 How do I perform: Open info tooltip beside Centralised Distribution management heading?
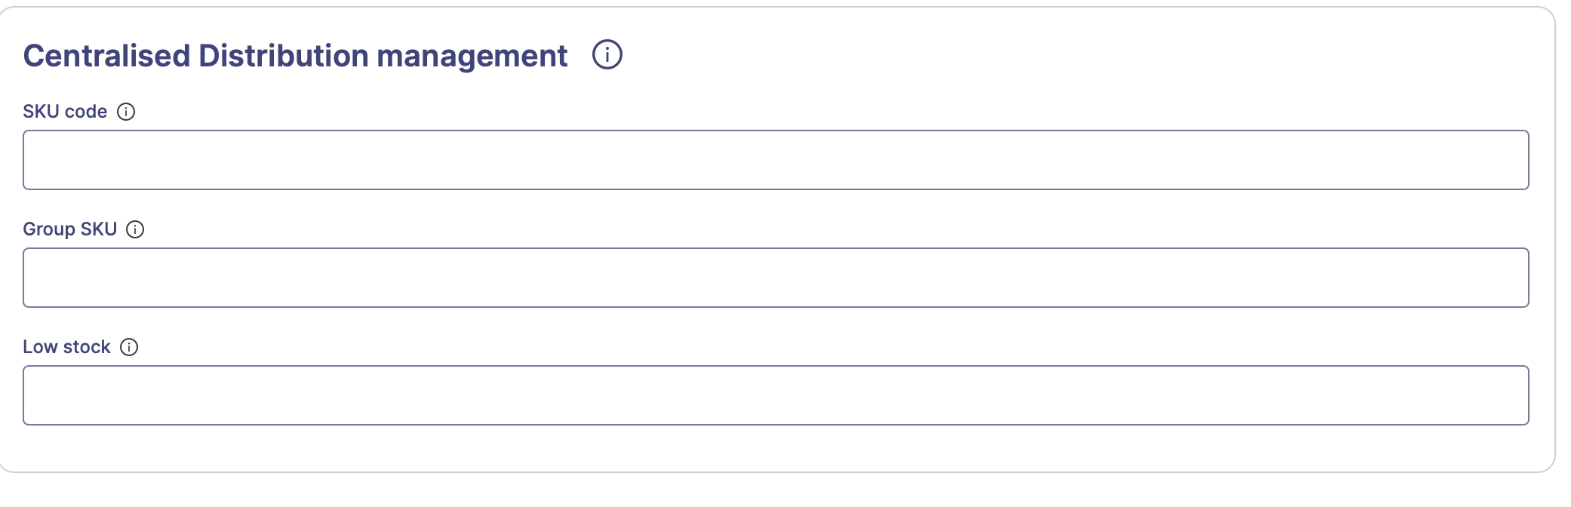coord(607,55)
